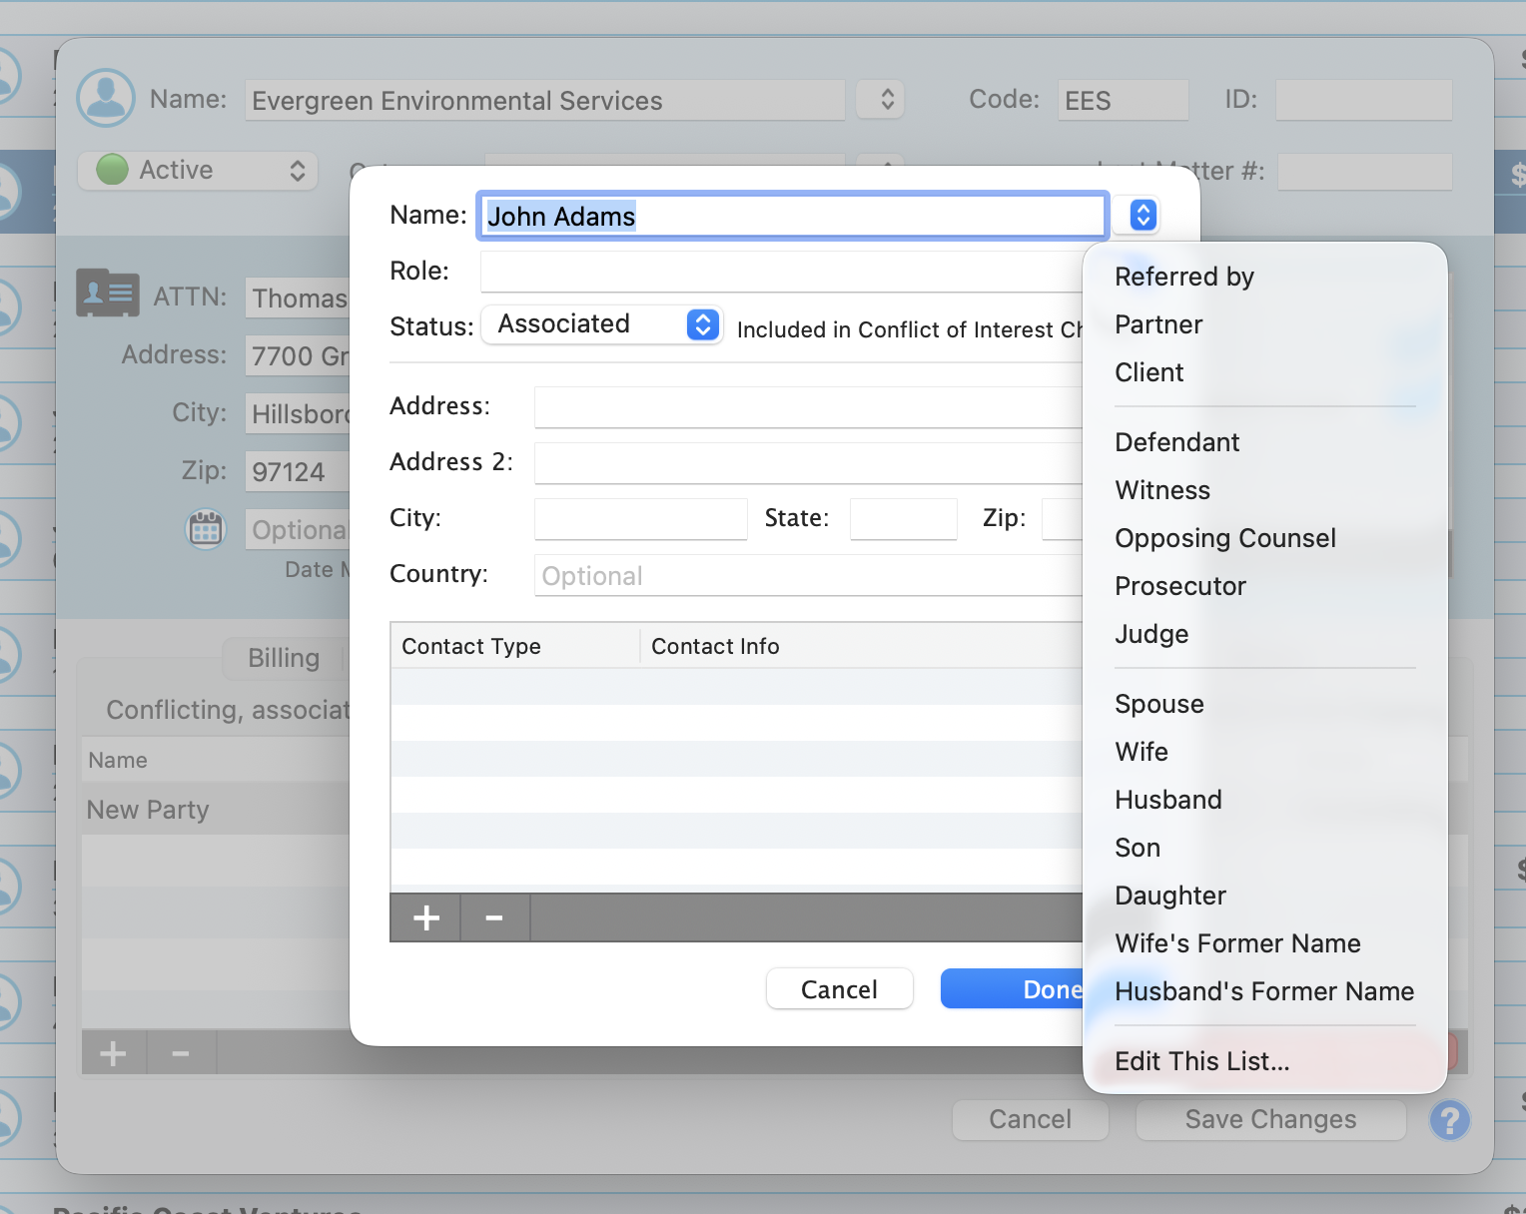Select Opposing Counsel from the role list
The height and width of the screenshot is (1214, 1526).
click(x=1225, y=538)
